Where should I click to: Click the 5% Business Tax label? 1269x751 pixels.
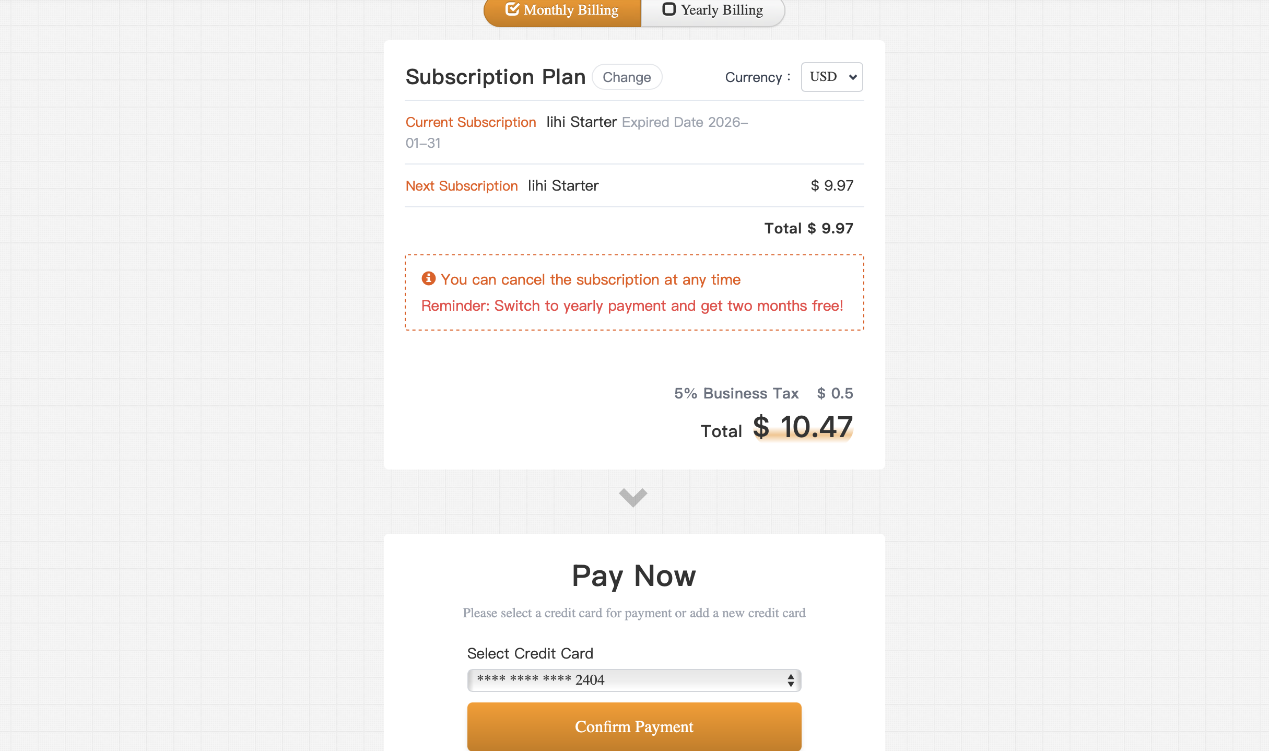coord(736,393)
